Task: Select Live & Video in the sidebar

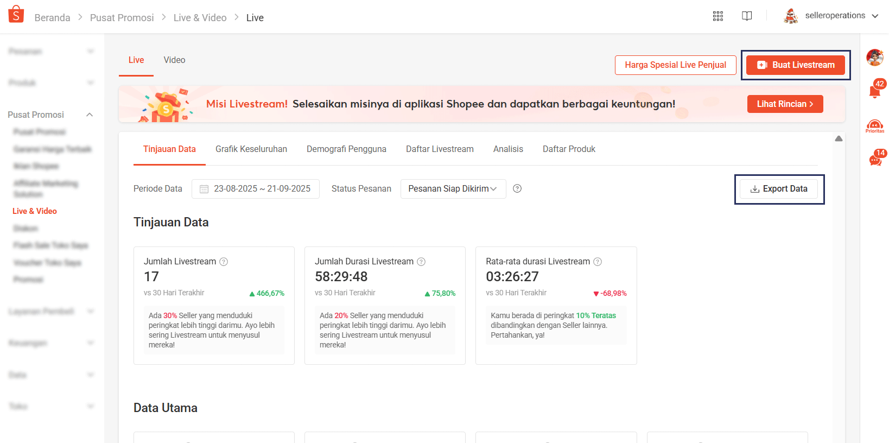Action: click(35, 211)
